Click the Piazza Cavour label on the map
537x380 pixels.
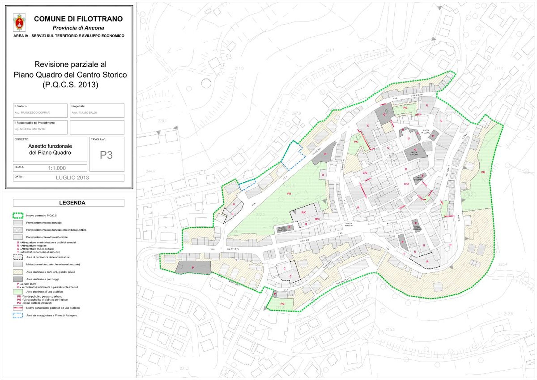pyautogui.click(x=414, y=153)
